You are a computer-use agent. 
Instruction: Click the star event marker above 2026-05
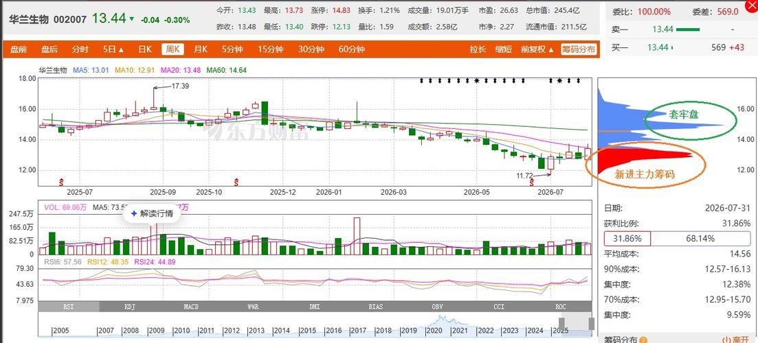pyautogui.click(x=477, y=80)
